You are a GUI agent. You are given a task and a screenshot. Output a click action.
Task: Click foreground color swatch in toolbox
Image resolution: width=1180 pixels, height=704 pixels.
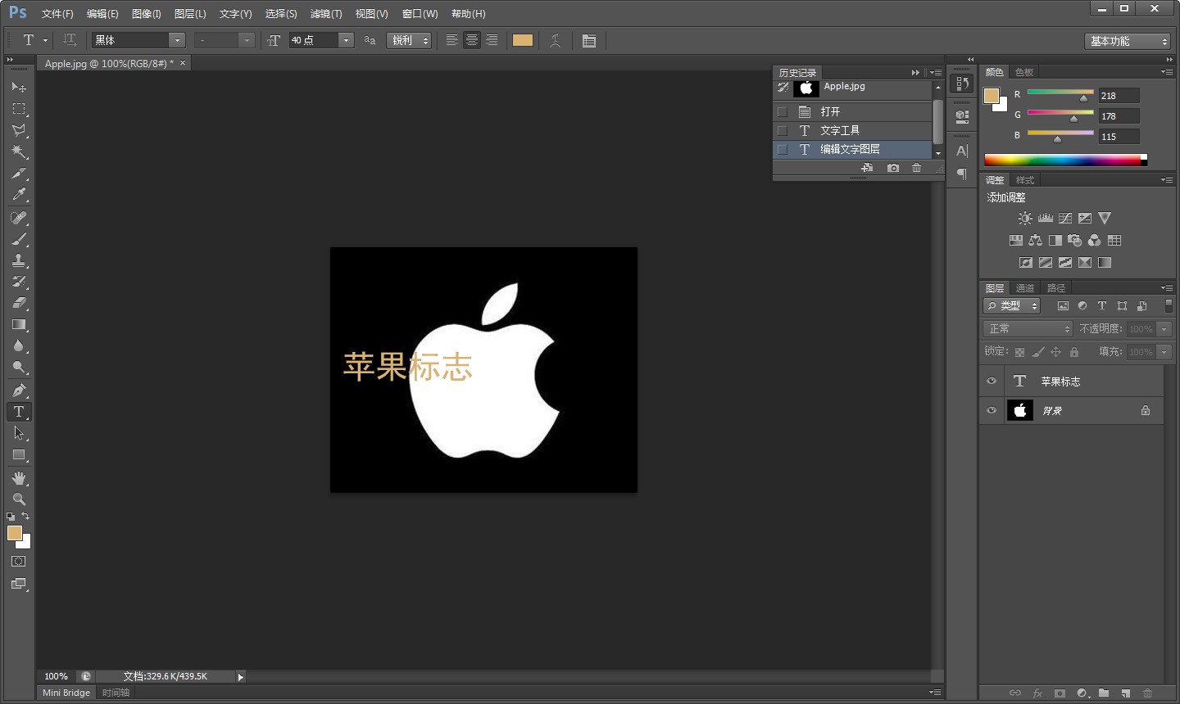(x=15, y=533)
